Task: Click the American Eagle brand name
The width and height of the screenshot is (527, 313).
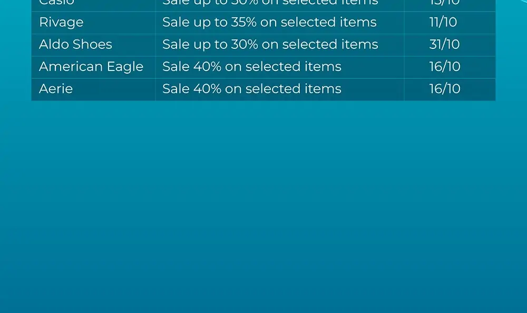Action: [91, 67]
